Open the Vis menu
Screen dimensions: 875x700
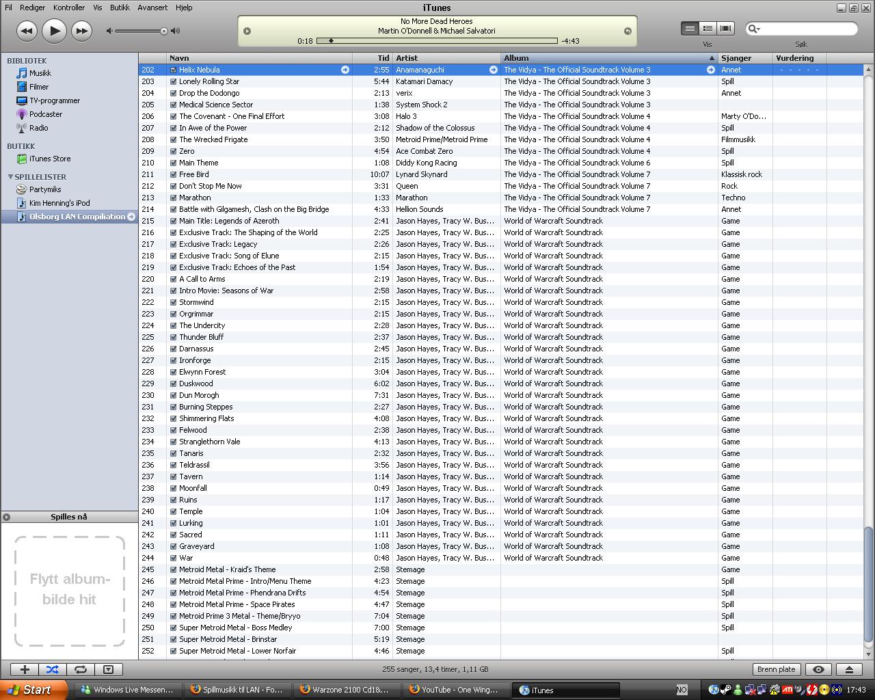(x=98, y=8)
